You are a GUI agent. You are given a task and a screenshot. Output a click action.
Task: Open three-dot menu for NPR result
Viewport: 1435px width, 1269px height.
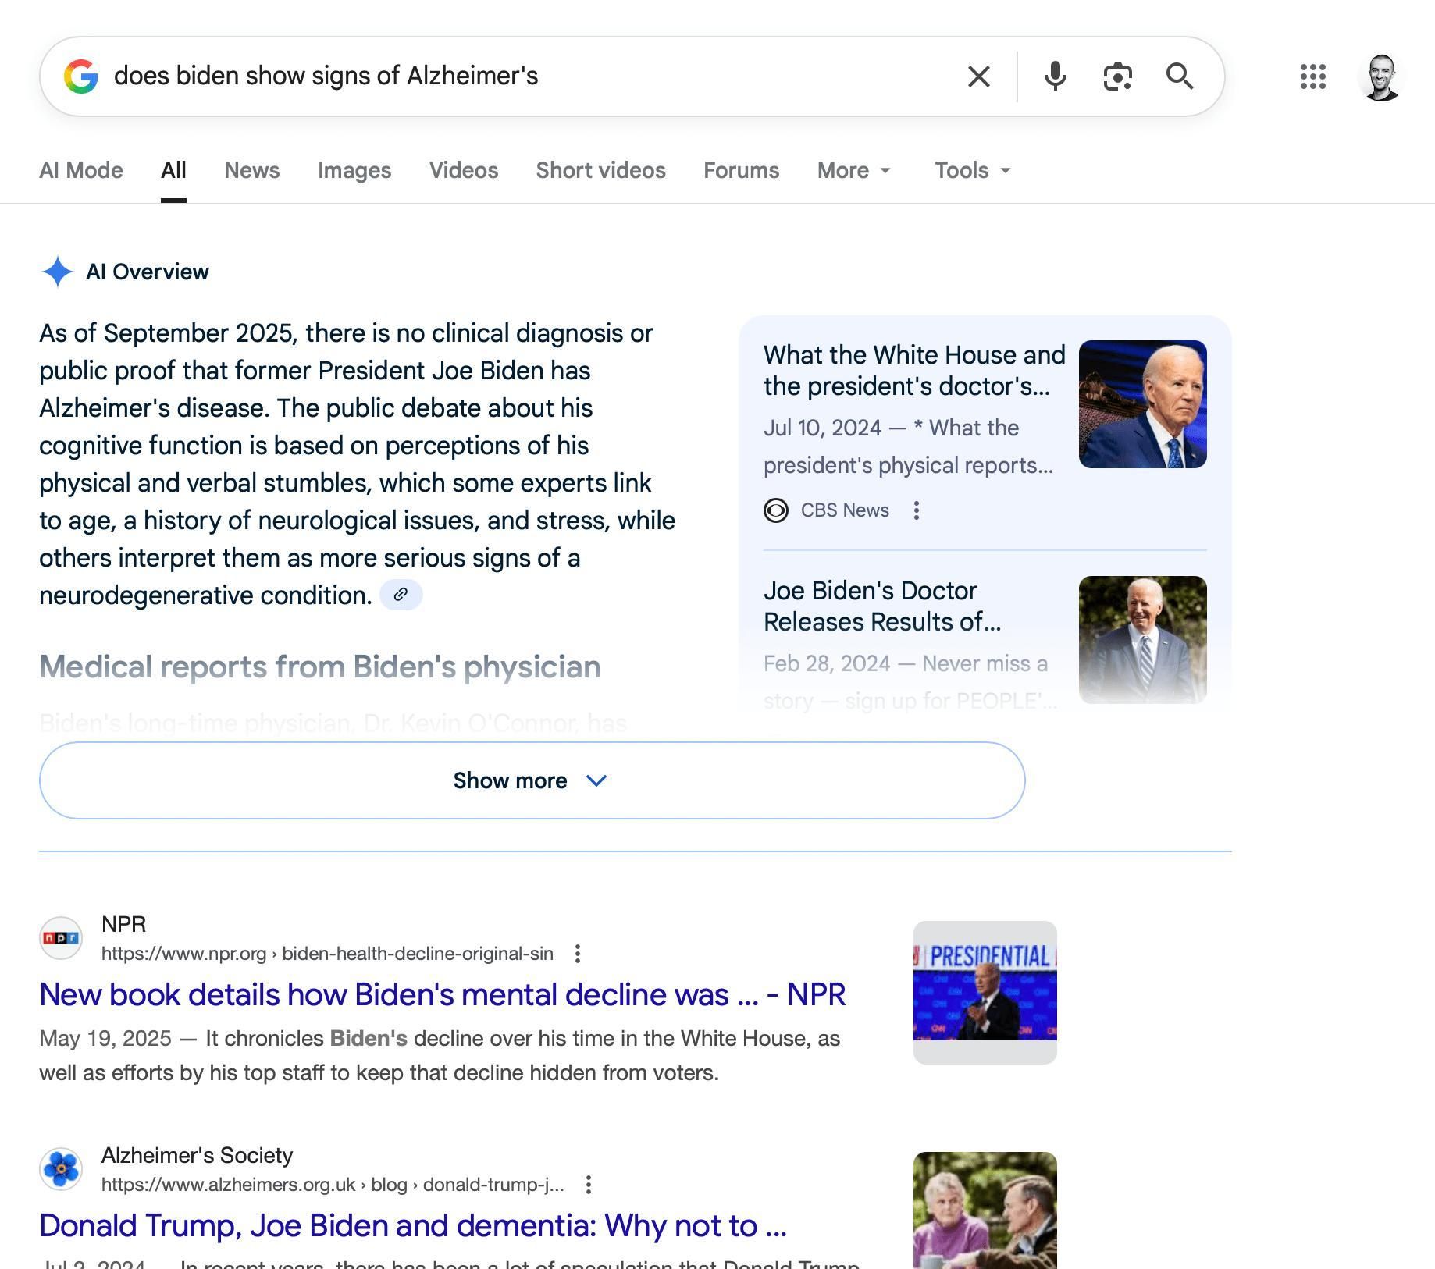578,954
